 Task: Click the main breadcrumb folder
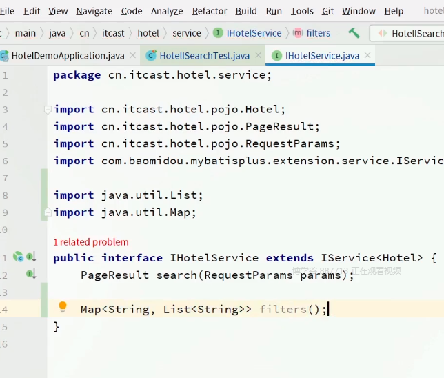pos(26,33)
